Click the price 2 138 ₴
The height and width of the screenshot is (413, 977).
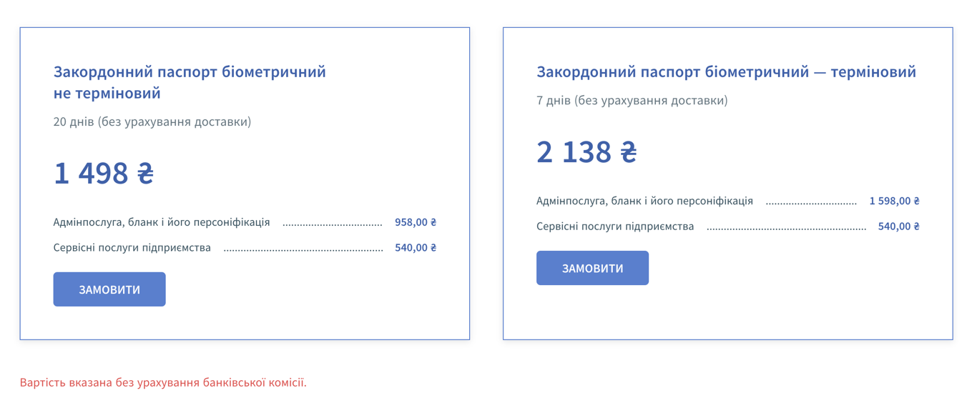(x=586, y=151)
